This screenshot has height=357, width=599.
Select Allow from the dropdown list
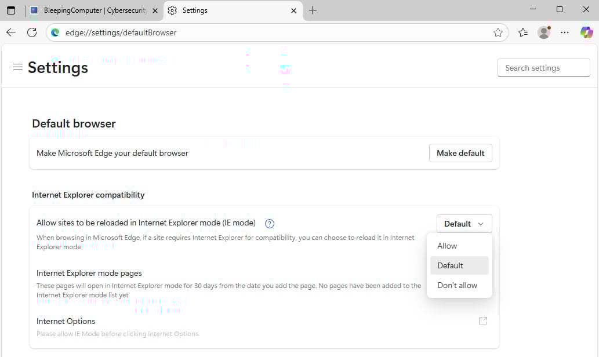click(447, 246)
